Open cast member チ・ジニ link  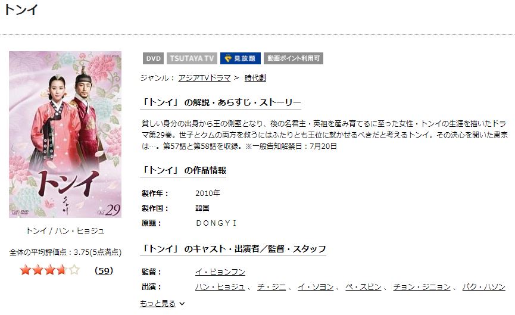[x=271, y=287]
